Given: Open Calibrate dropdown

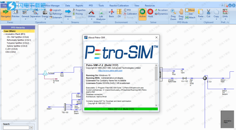Looking at the screenshot, I should pyautogui.click(x=130, y=14).
